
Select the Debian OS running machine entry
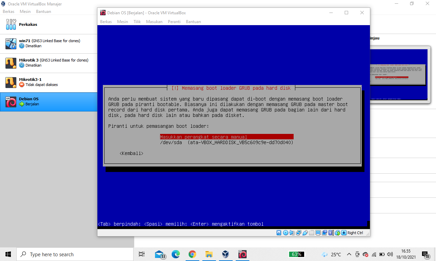coord(49,102)
